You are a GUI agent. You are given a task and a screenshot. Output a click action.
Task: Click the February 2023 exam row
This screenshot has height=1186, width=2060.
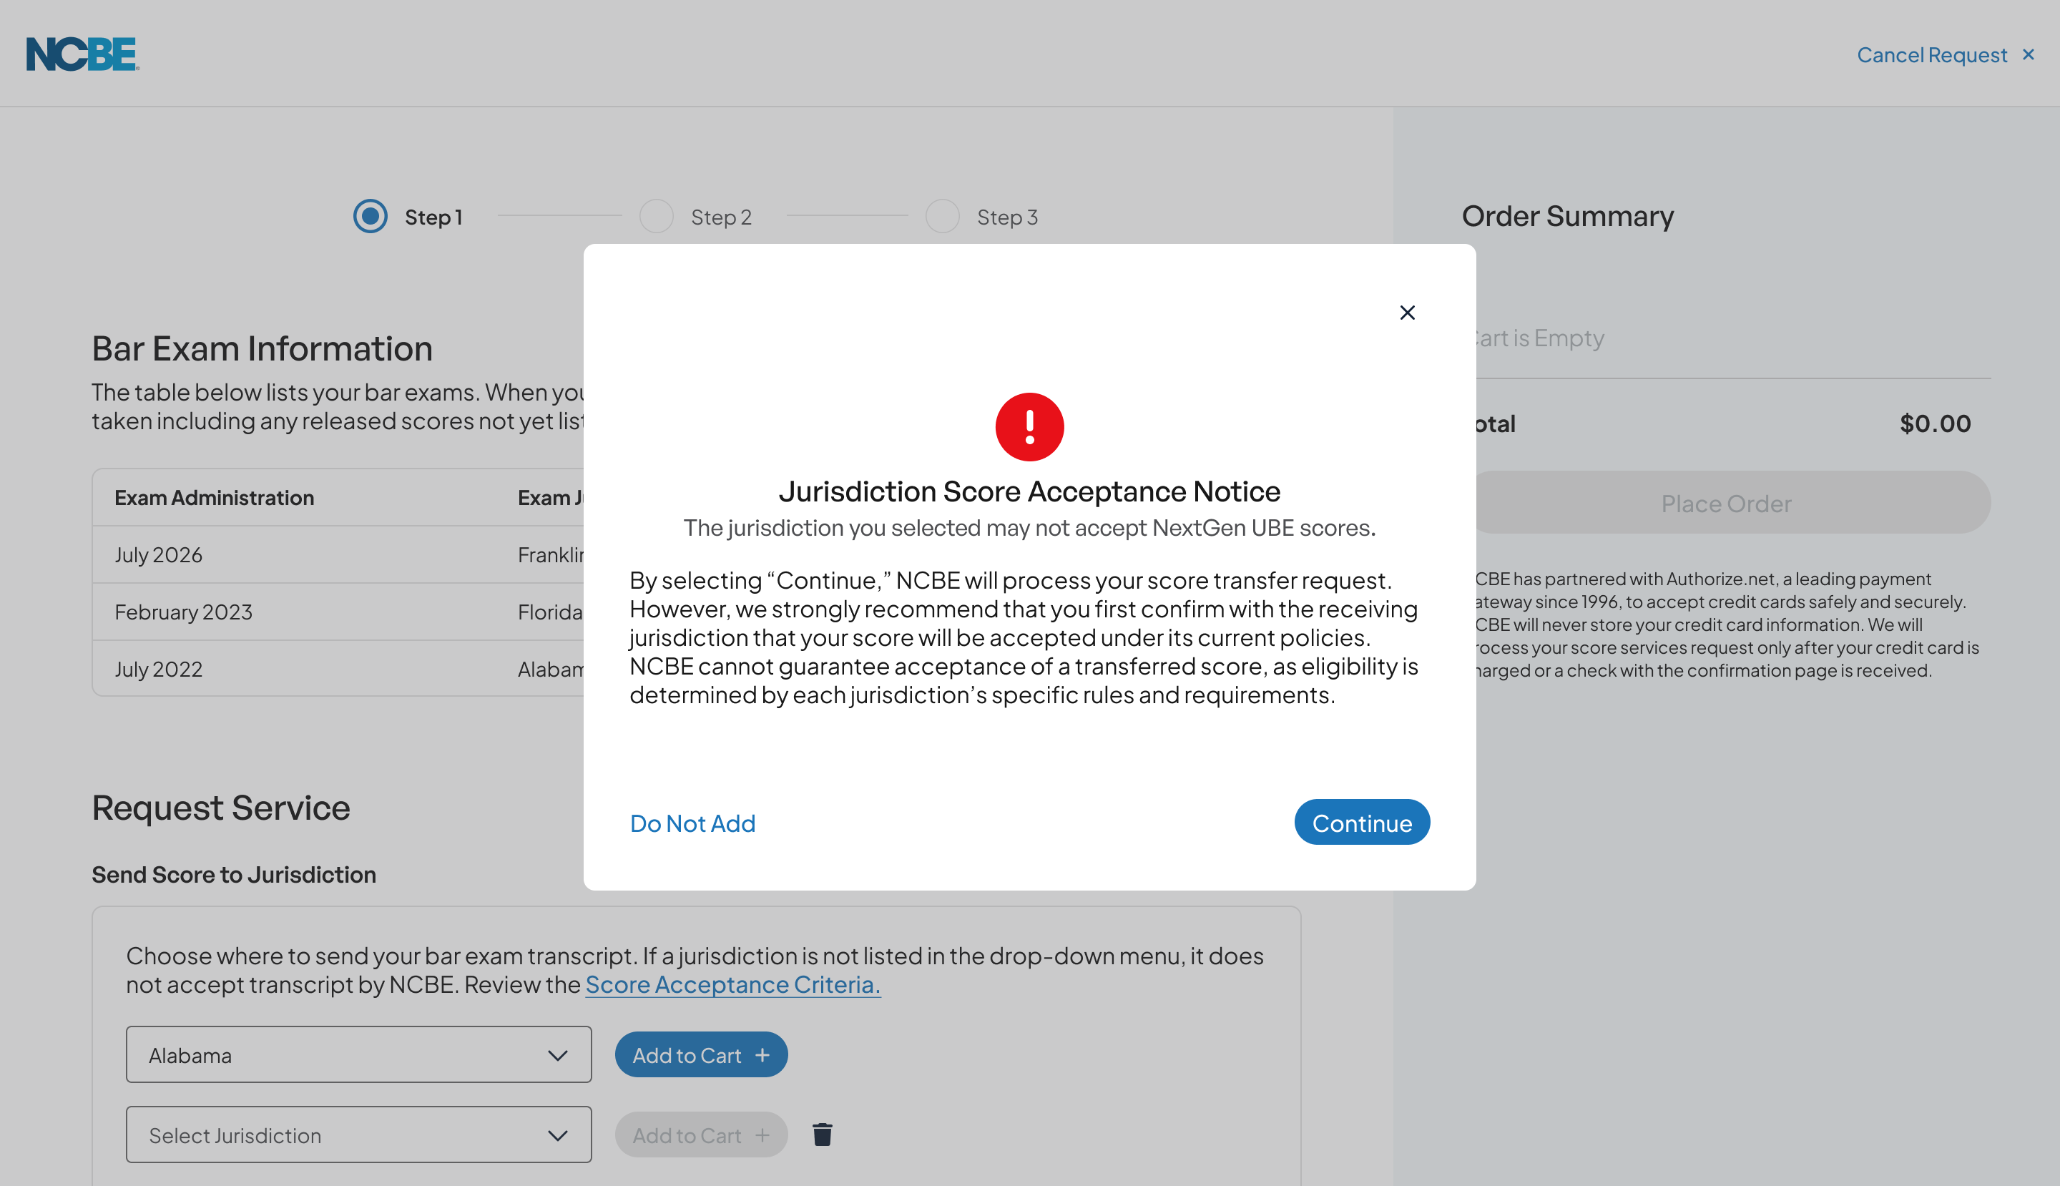338,612
